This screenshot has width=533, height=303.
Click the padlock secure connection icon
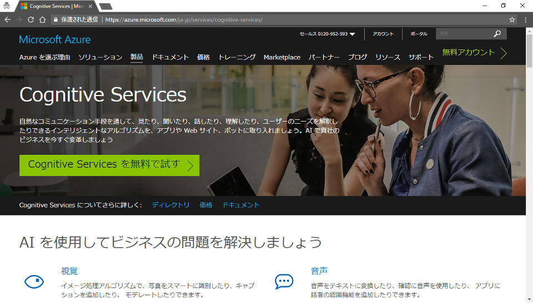pyautogui.click(x=56, y=20)
